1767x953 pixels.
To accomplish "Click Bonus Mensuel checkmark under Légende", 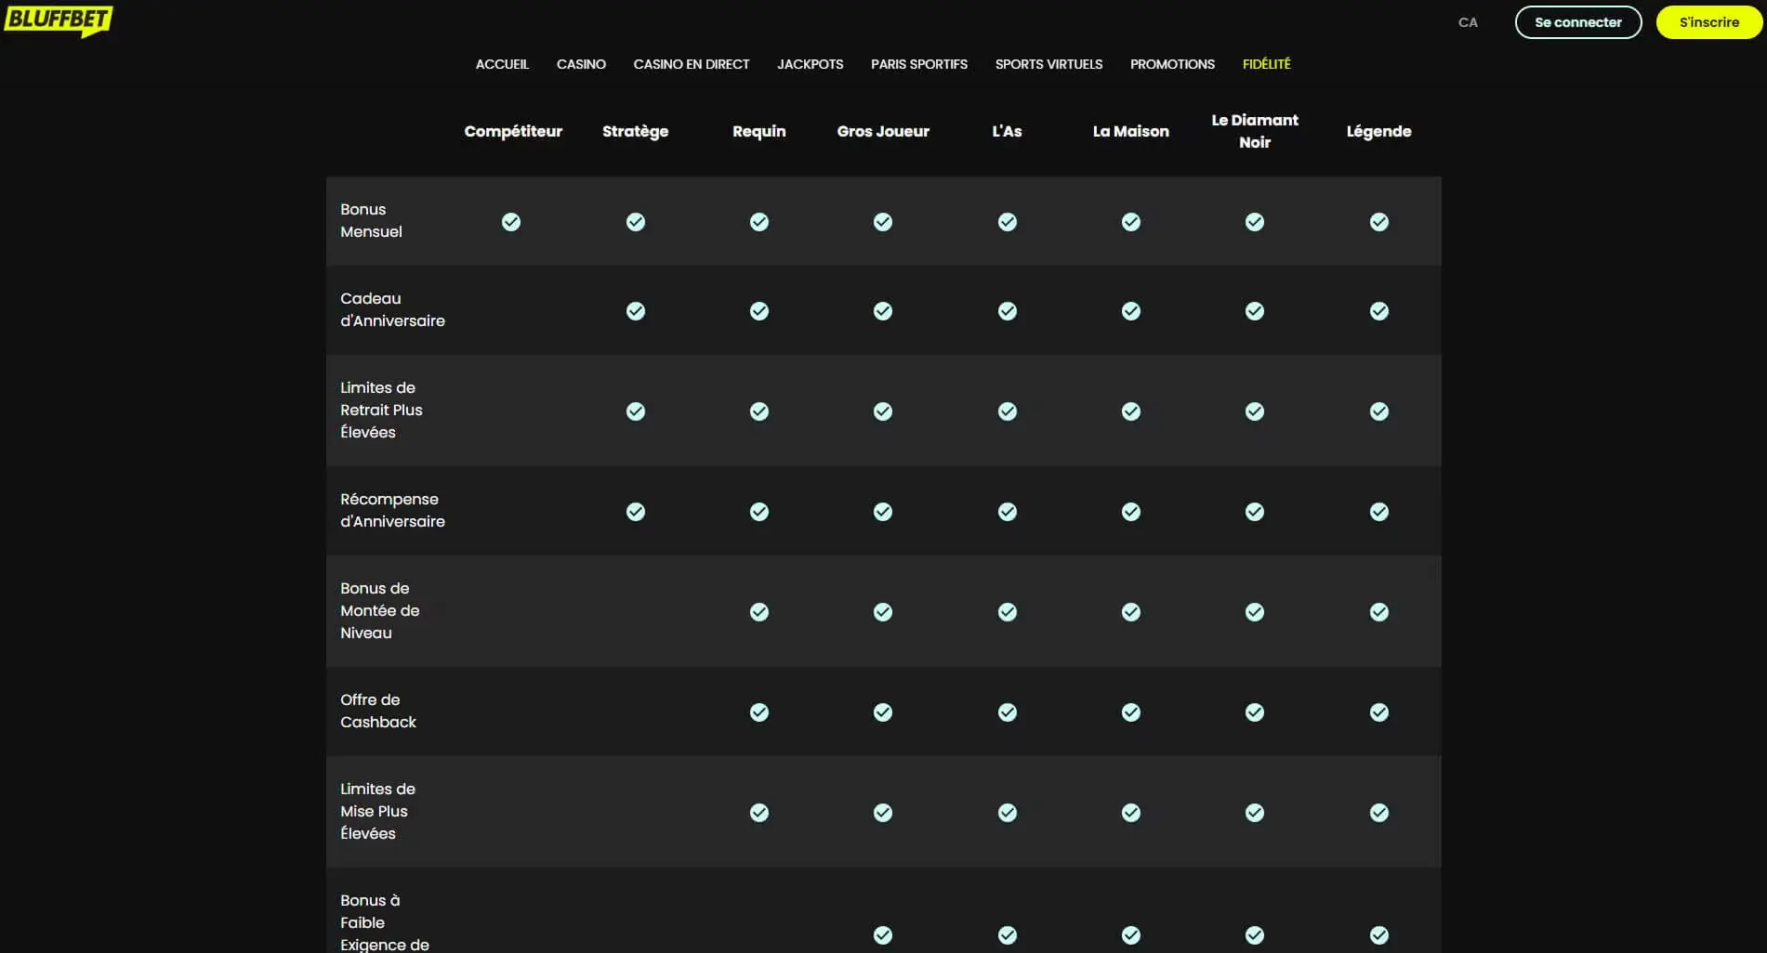I will click(1379, 222).
